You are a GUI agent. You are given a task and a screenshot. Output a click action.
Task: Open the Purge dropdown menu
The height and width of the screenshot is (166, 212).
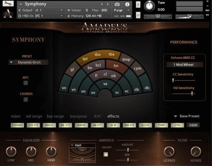point(122,10)
